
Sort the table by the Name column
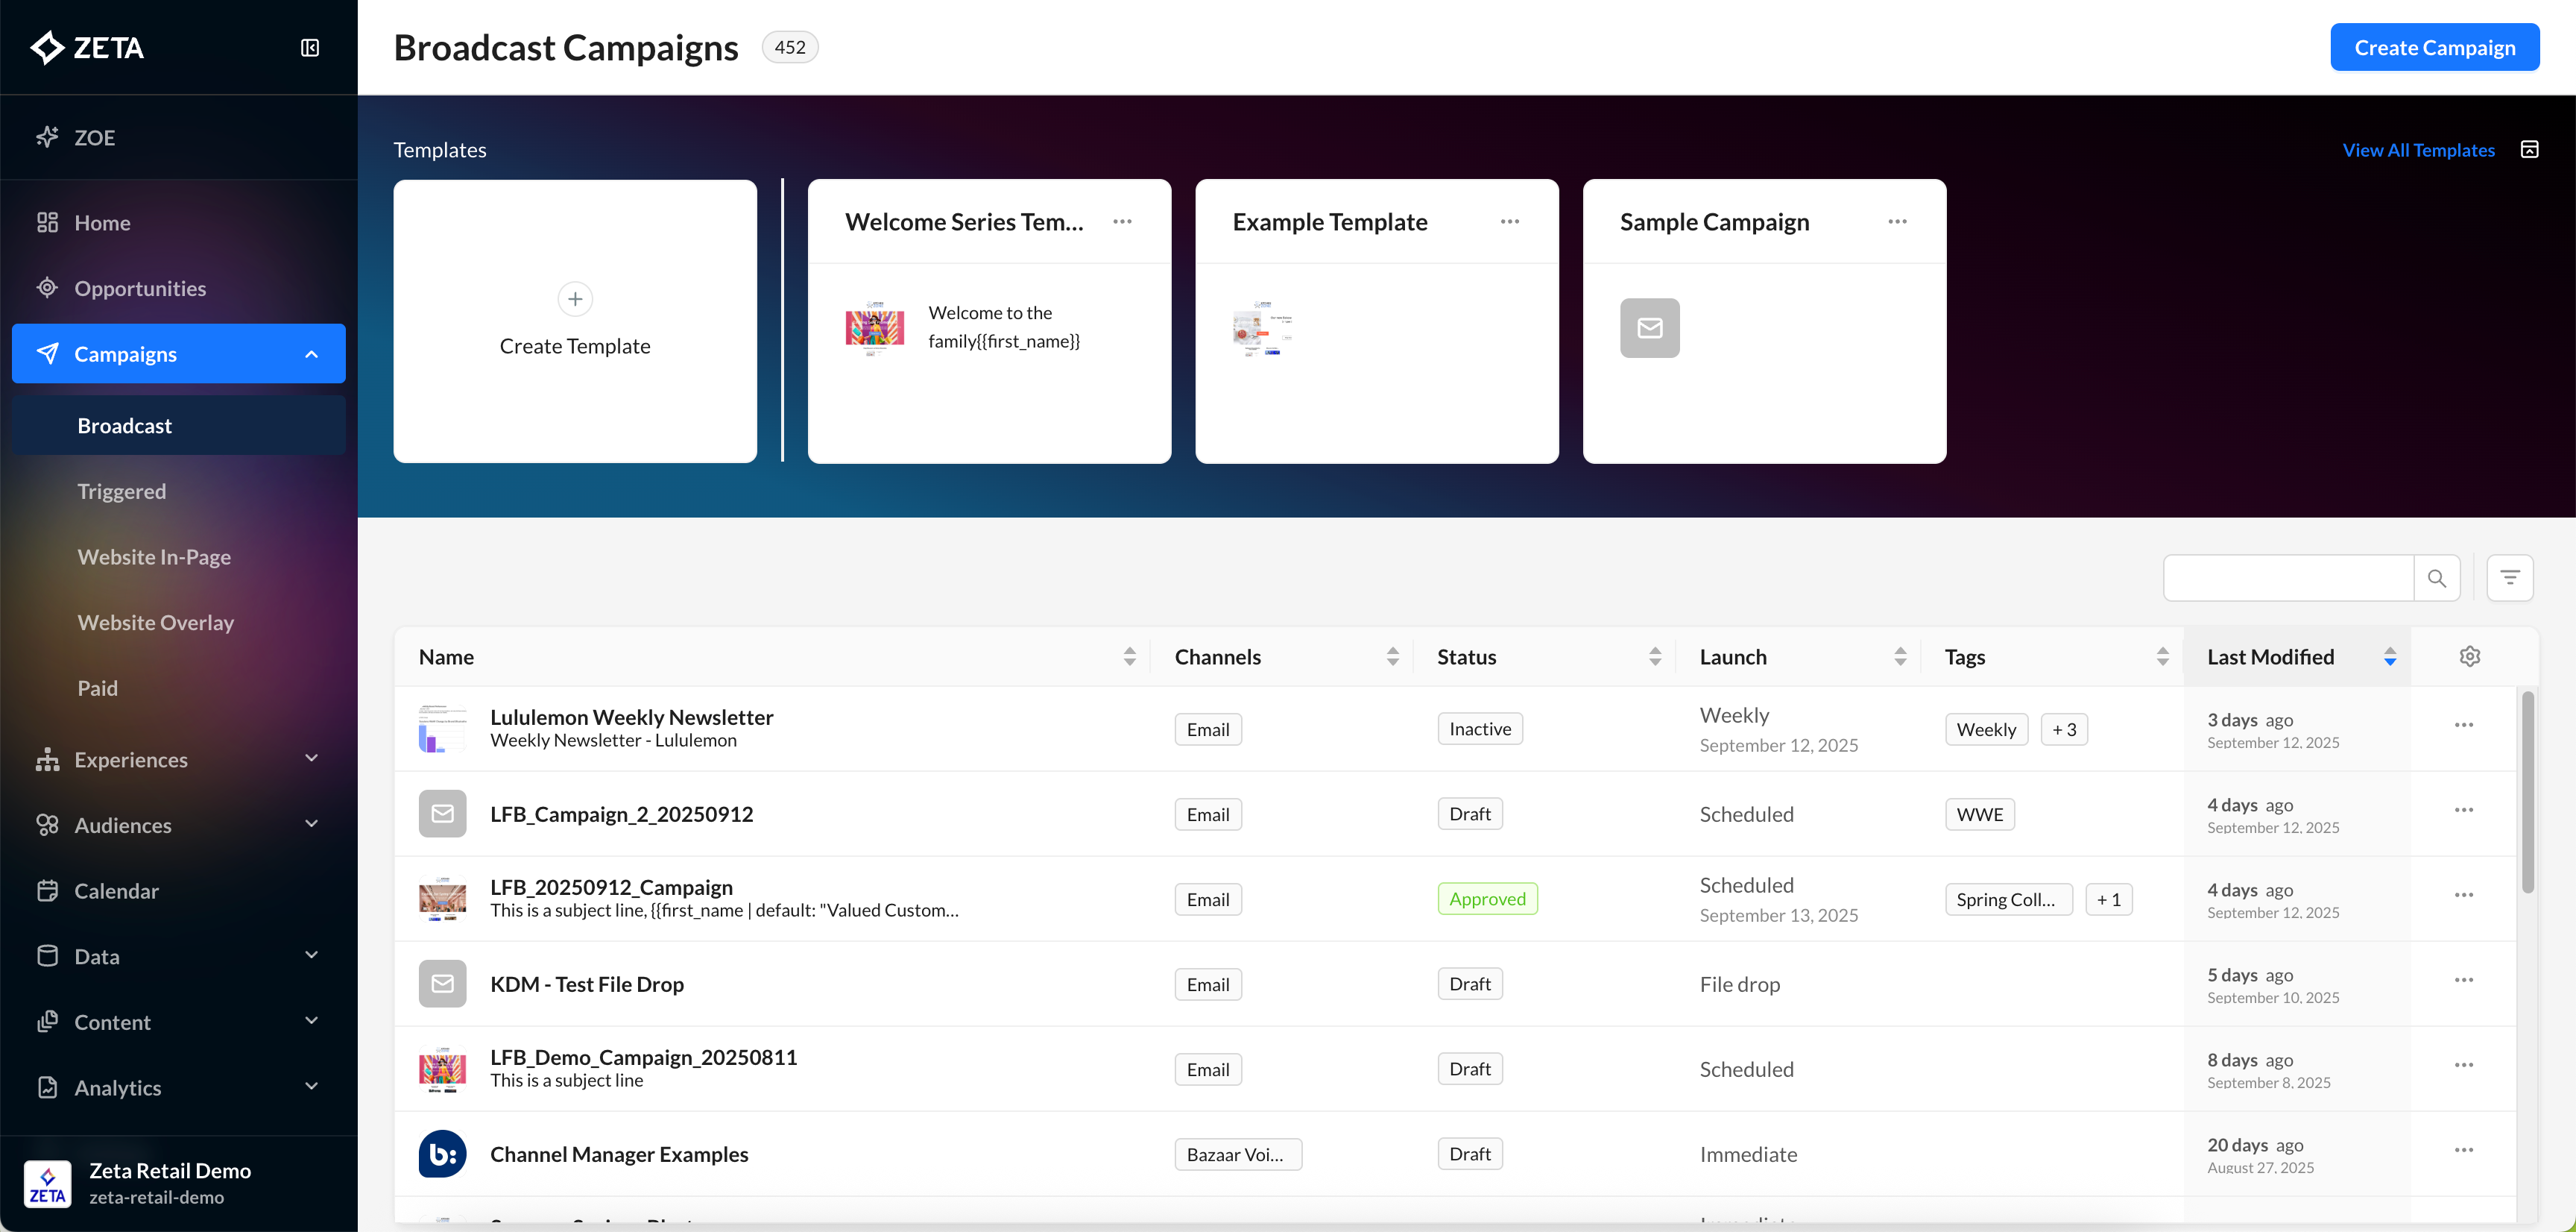1129,656
